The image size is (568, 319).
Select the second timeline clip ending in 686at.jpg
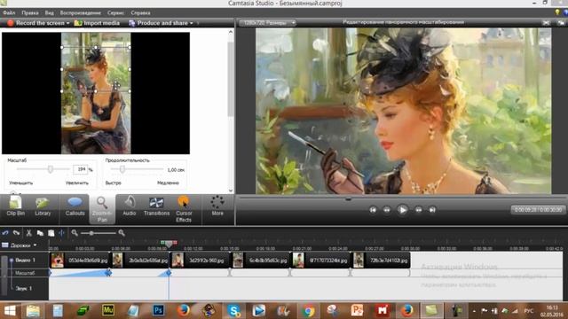(139, 261)
